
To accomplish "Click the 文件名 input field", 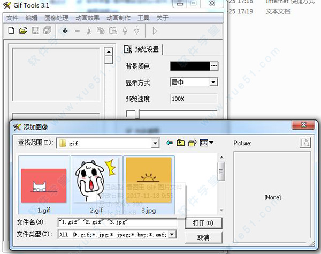I will pyautogui.click(x=117, y=222).
